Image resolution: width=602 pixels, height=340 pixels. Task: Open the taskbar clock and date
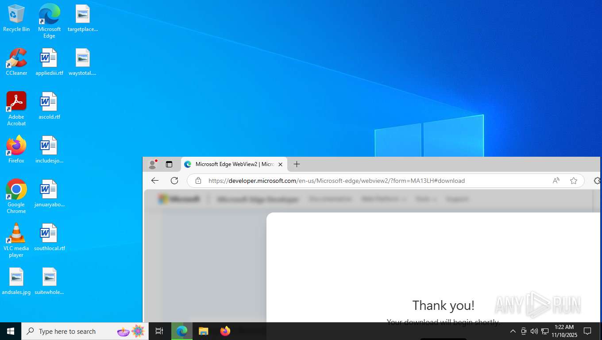pos(564,331)
